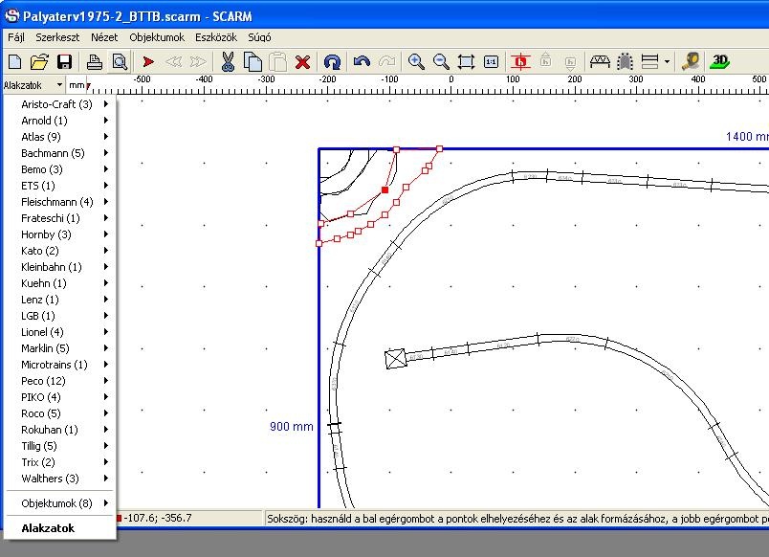Open the Szerkeszt menu
The width and height of the screenshot is (769, 557).
coord(57,37)
